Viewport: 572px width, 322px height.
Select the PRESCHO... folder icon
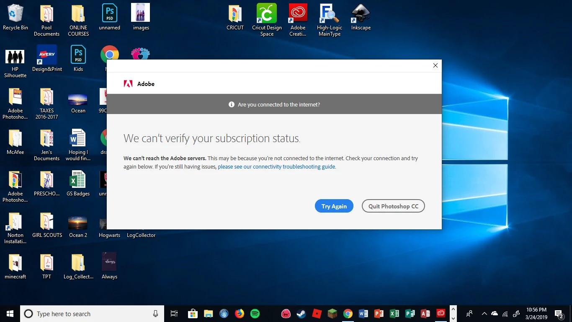point(47,183)
